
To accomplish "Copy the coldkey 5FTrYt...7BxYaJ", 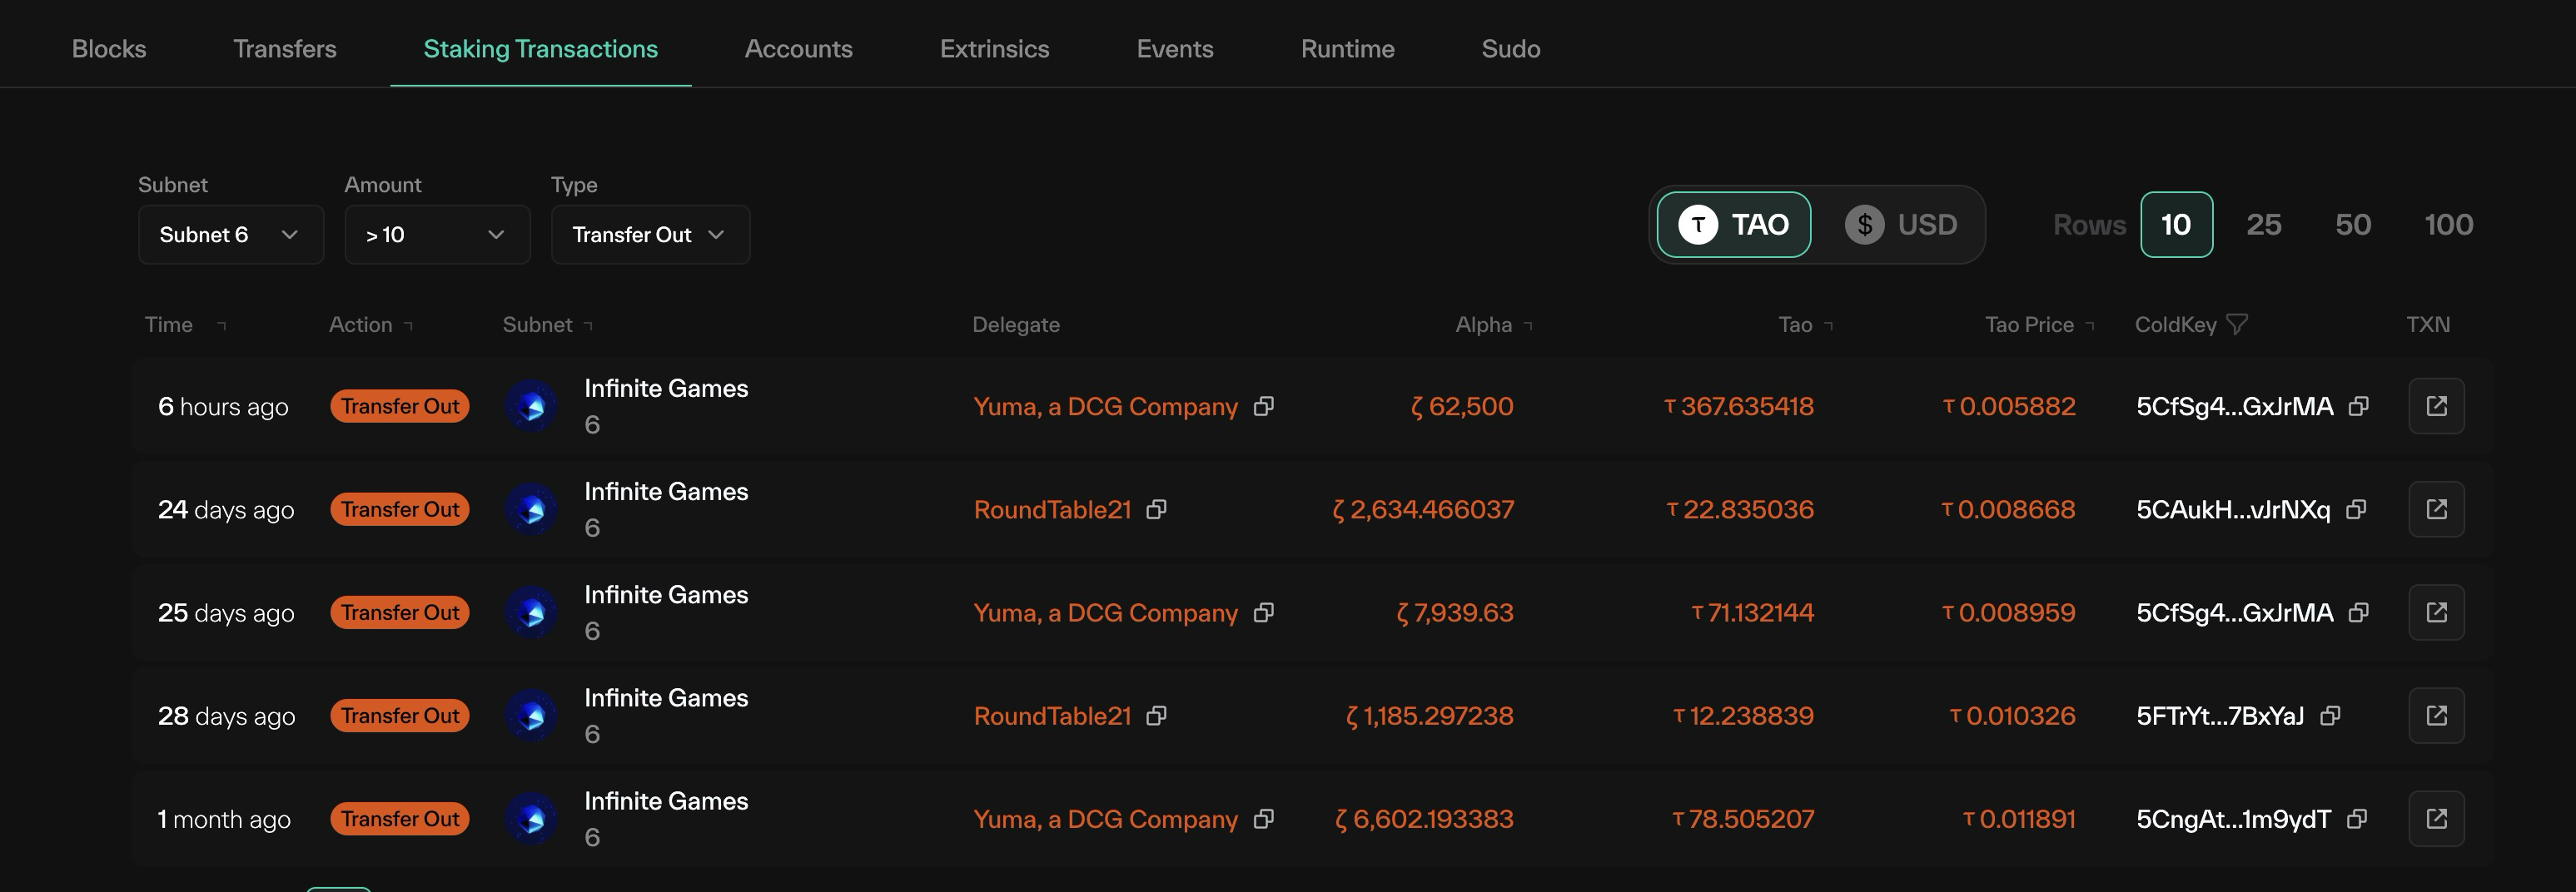I will click(2330, 716).
